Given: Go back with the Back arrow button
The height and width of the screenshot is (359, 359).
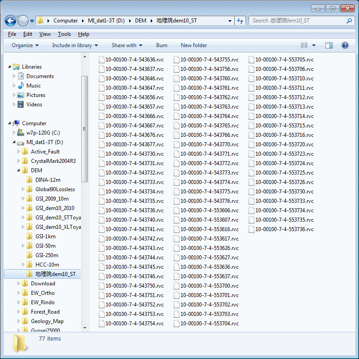Looking at the screenshot, I should (x=10, y=21).
